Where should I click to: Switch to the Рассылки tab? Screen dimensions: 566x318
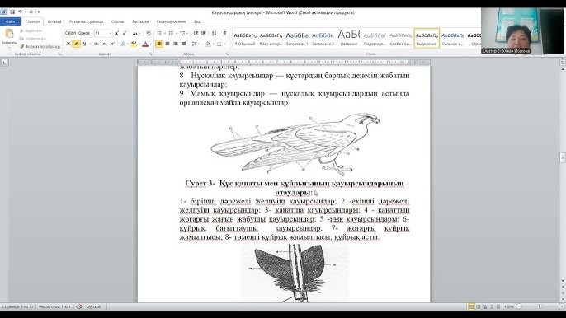(x=140, y=21)
